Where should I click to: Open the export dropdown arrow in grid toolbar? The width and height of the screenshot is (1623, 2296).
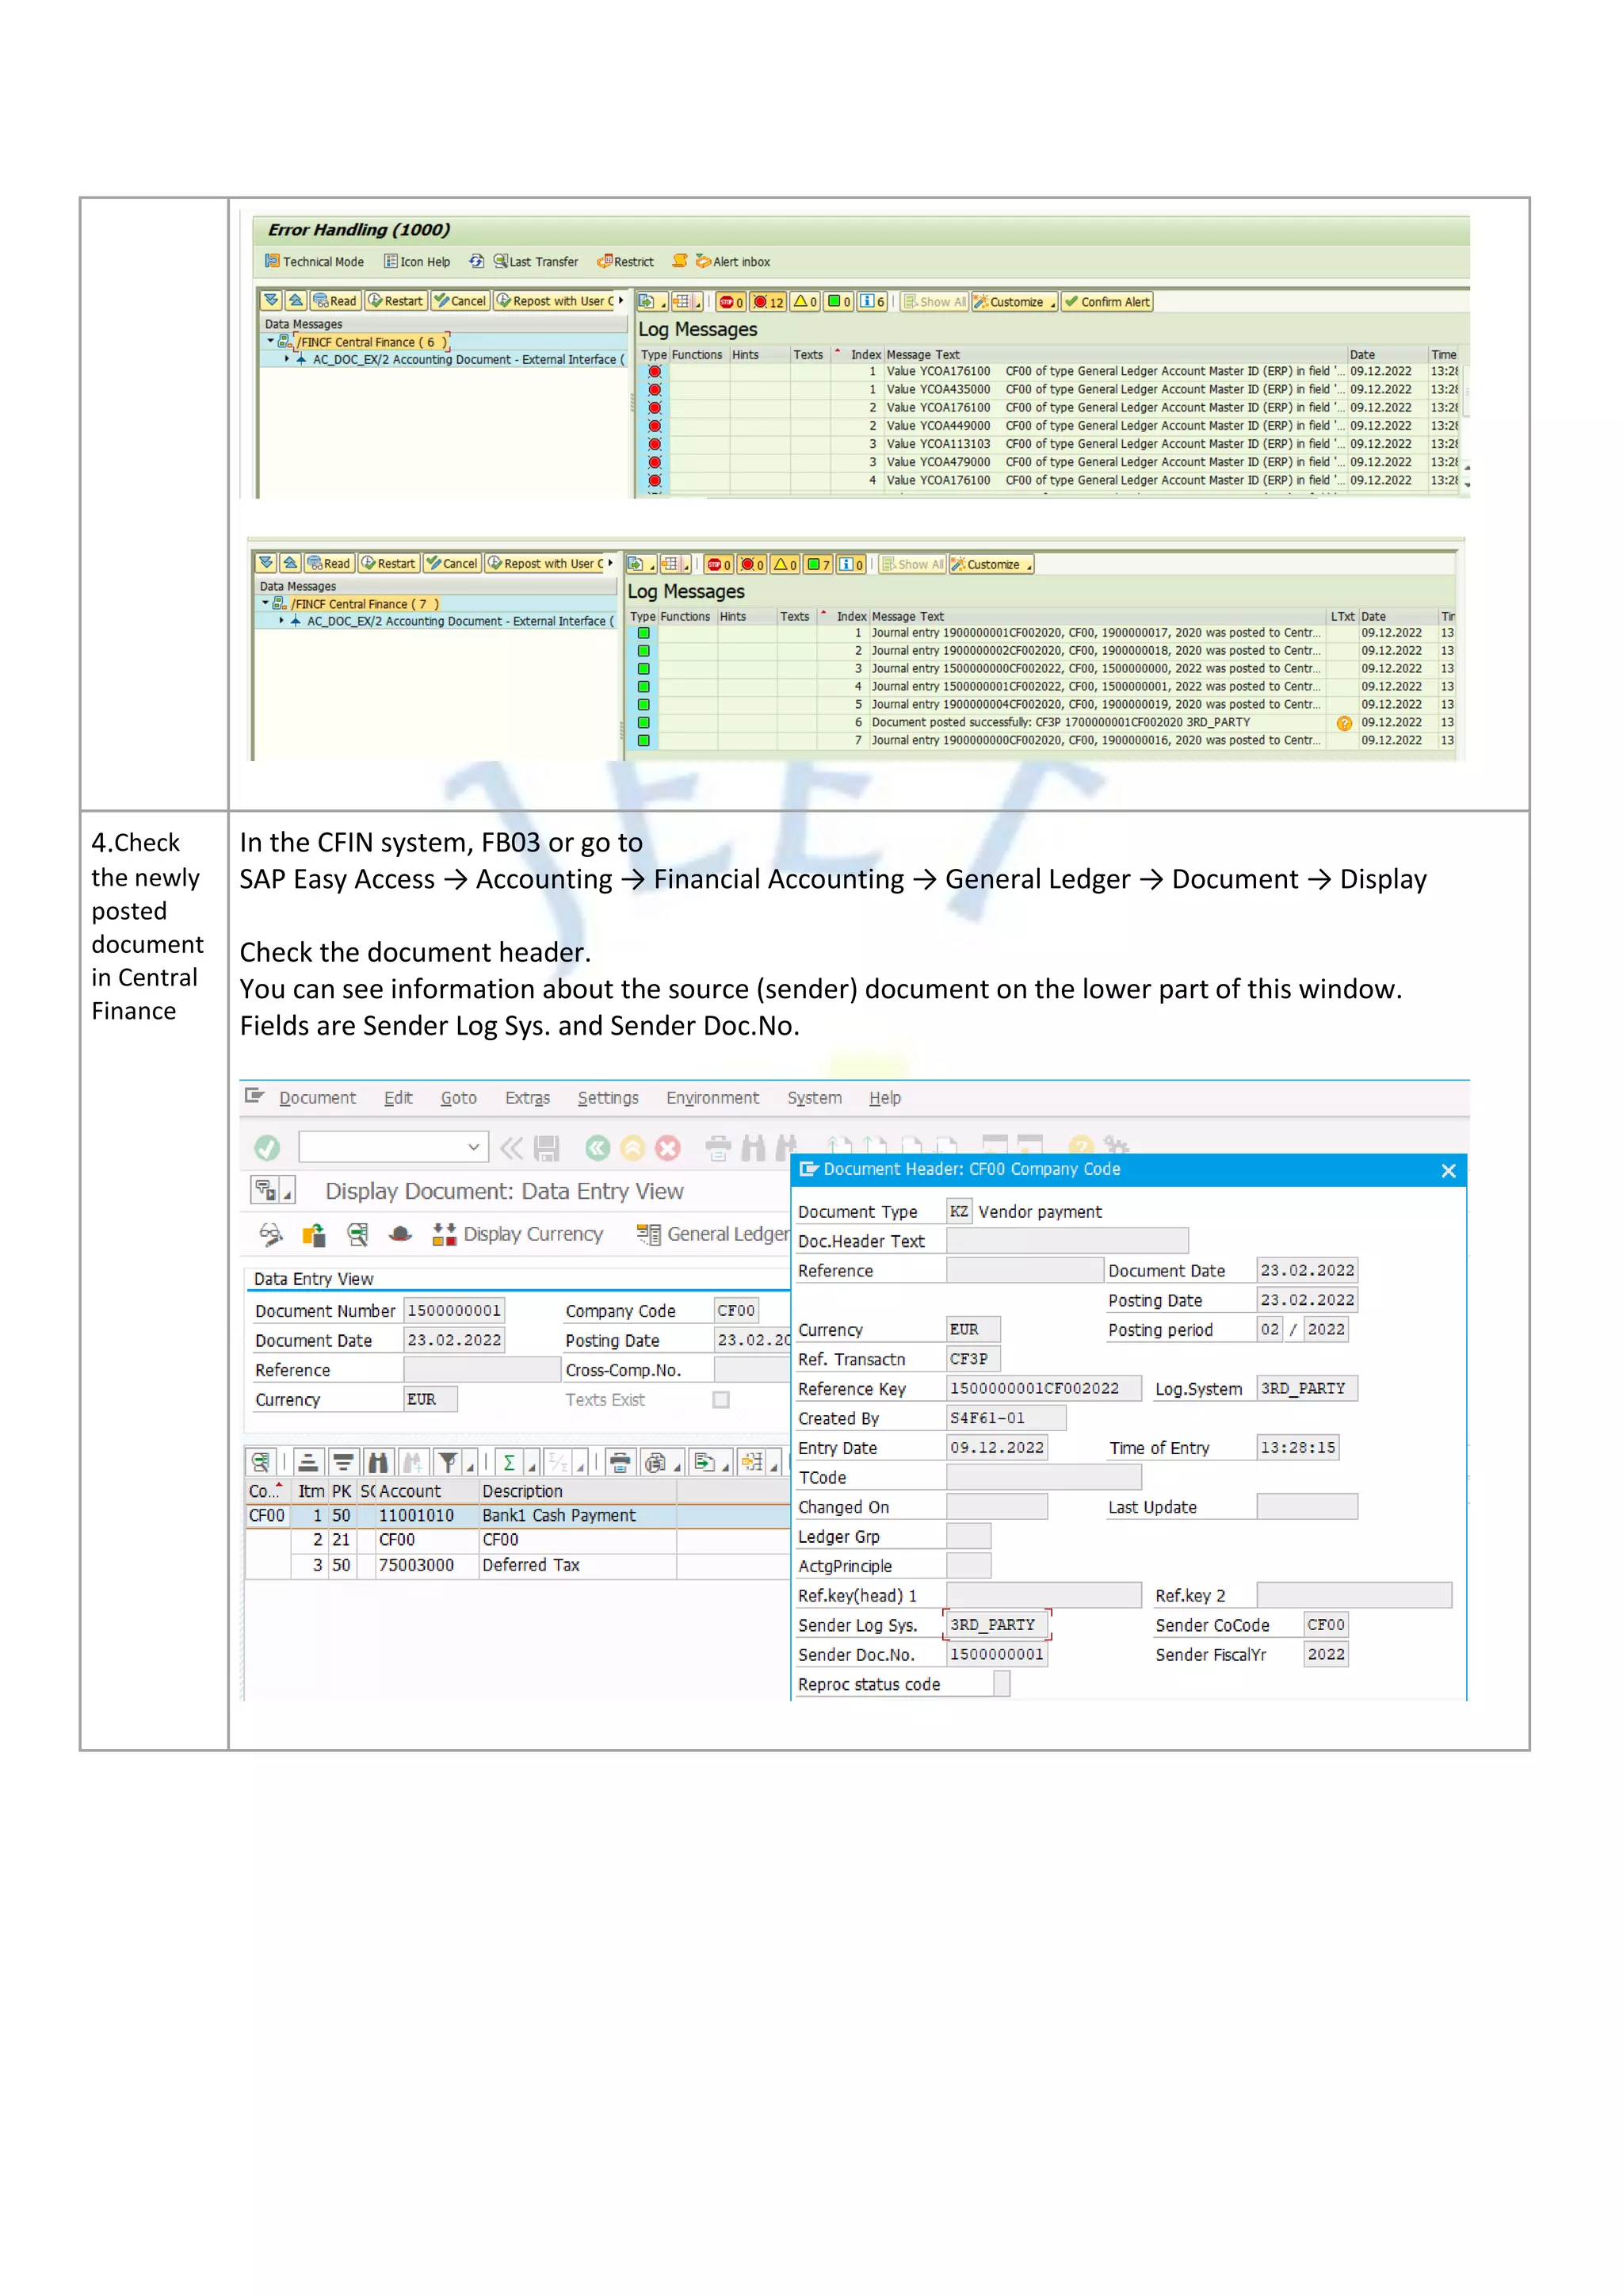coord(727,1466)
